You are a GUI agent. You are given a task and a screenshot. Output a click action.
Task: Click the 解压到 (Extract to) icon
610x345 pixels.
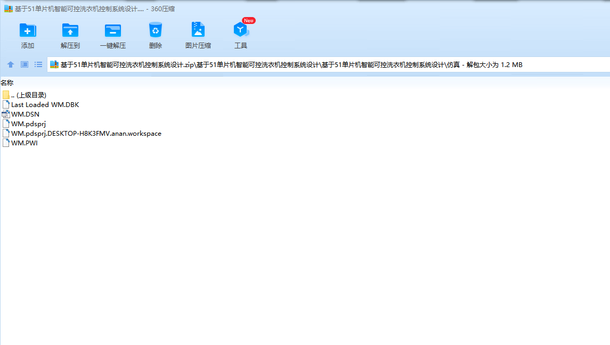coord(70,30)
